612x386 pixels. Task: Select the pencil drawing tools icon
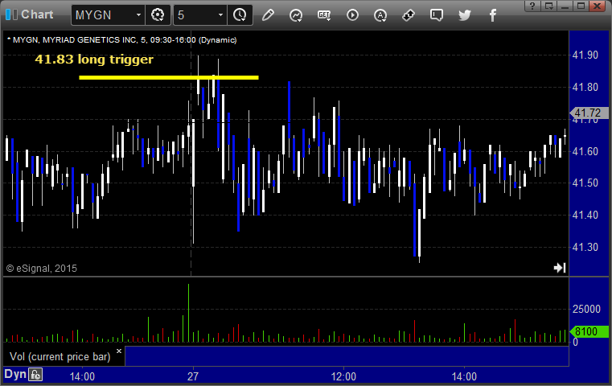point(268,15)
